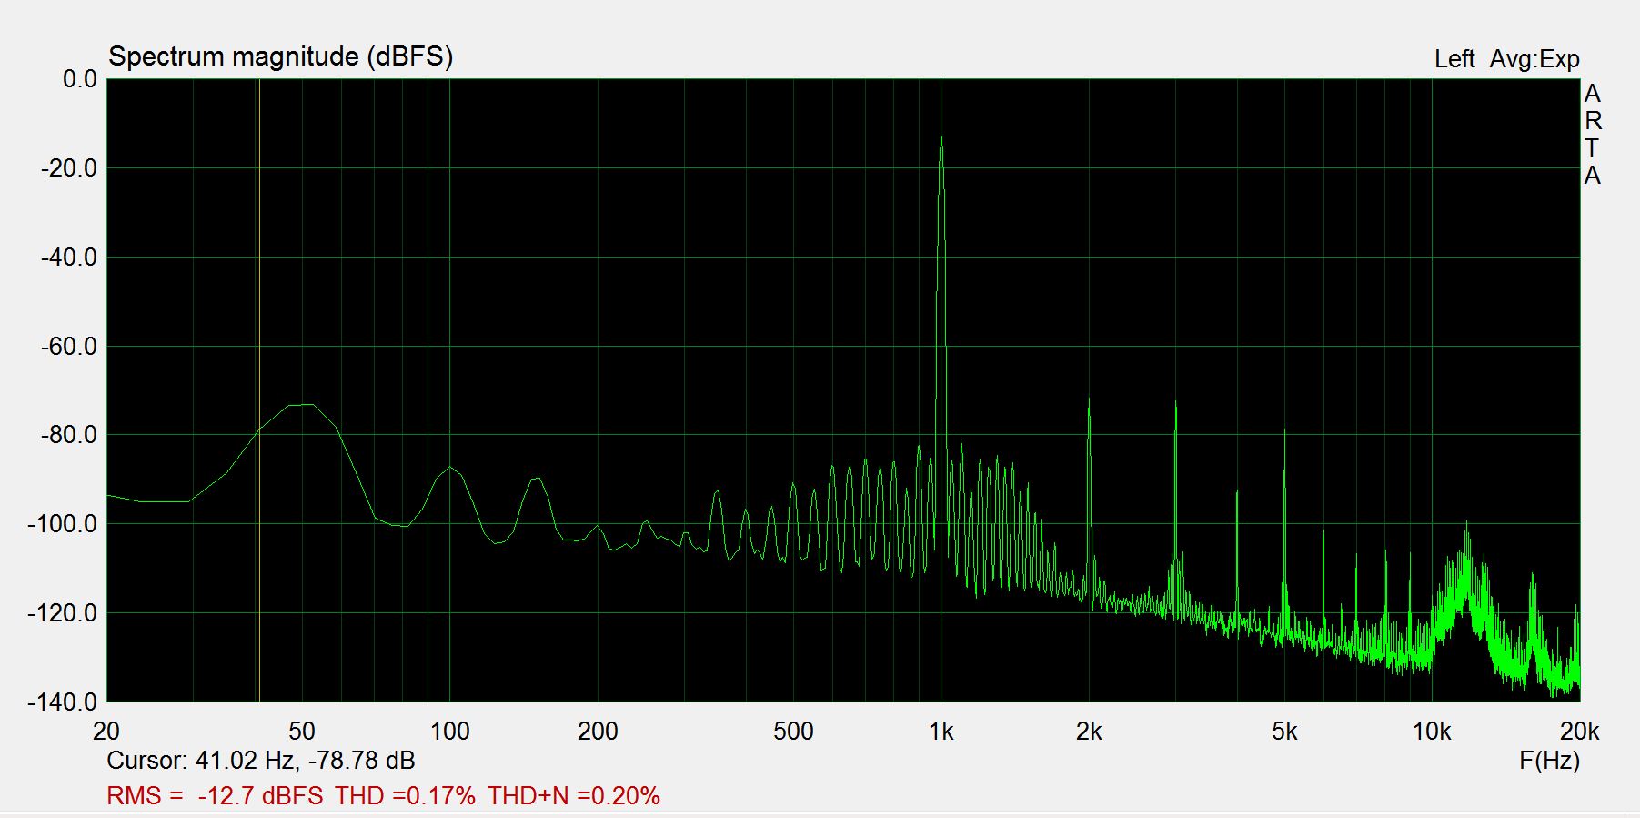Click the 'Spectrum magnitude (dBFS)' title
This screenshot has width=1640, height=818.
[280, 56]
